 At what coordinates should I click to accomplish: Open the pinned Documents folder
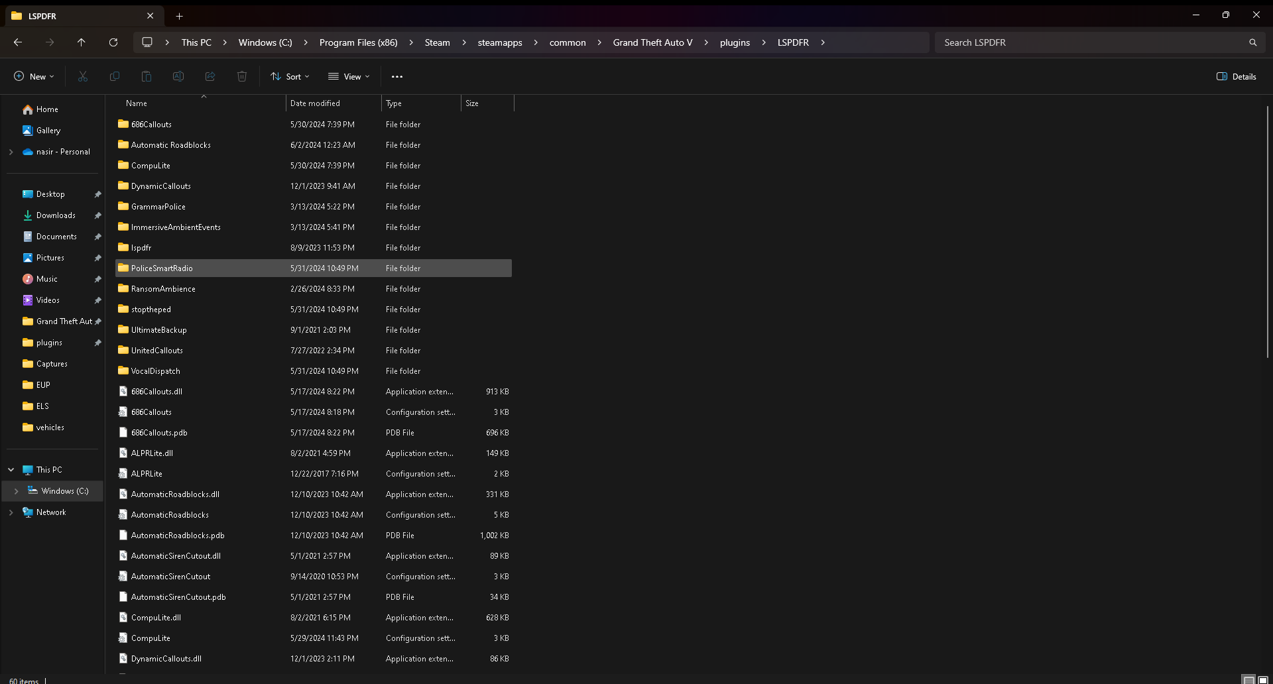coord(57,237)
